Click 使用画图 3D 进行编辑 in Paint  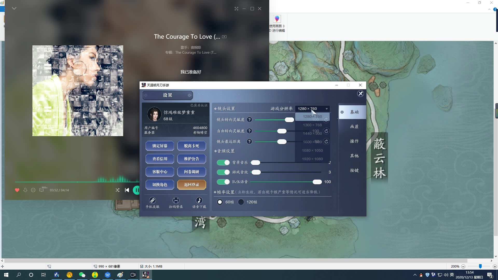[277, 24]
